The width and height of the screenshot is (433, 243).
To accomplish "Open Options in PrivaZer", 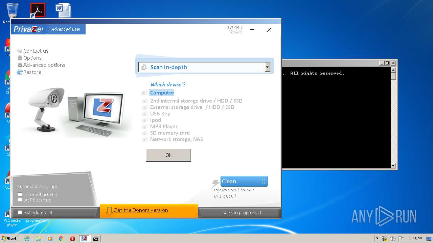I will click(32, 58).
